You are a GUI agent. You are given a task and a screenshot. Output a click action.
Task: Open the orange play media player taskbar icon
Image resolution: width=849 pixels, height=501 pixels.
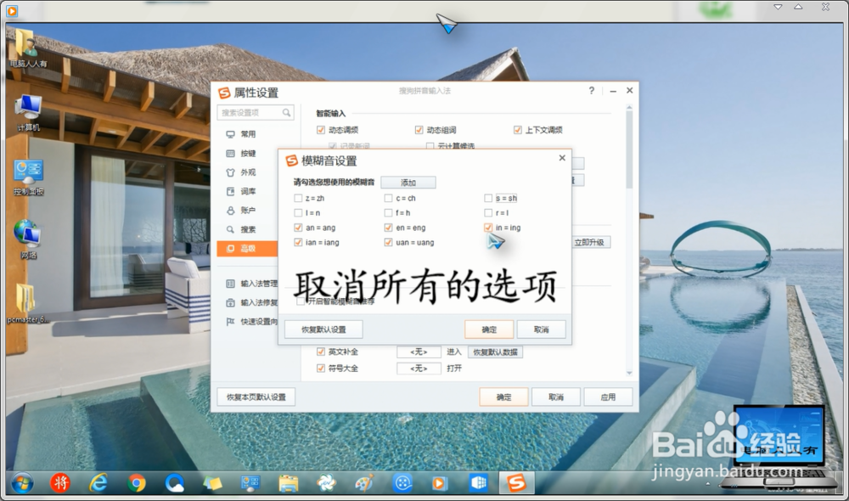440,482
